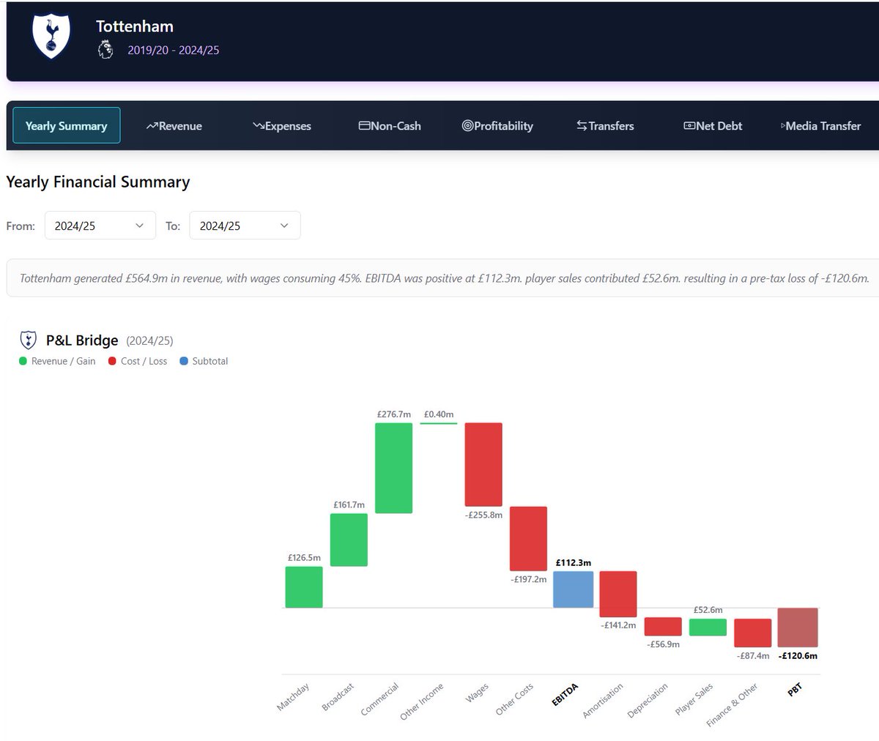Screen dimensions: 879x741
Task: Open the To season dropdown
Action: pos(245,226)
